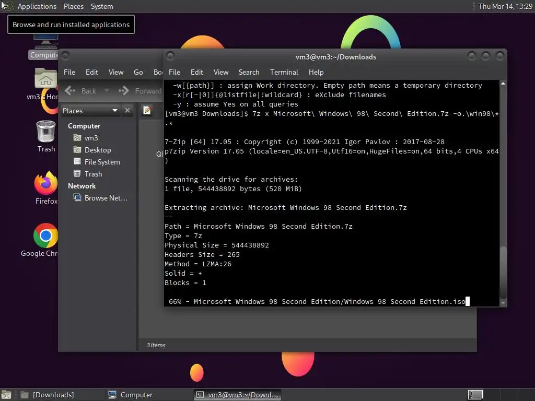Open View menu in file manager
Screen dimensions: 535x401
click(x=116, y=72)
